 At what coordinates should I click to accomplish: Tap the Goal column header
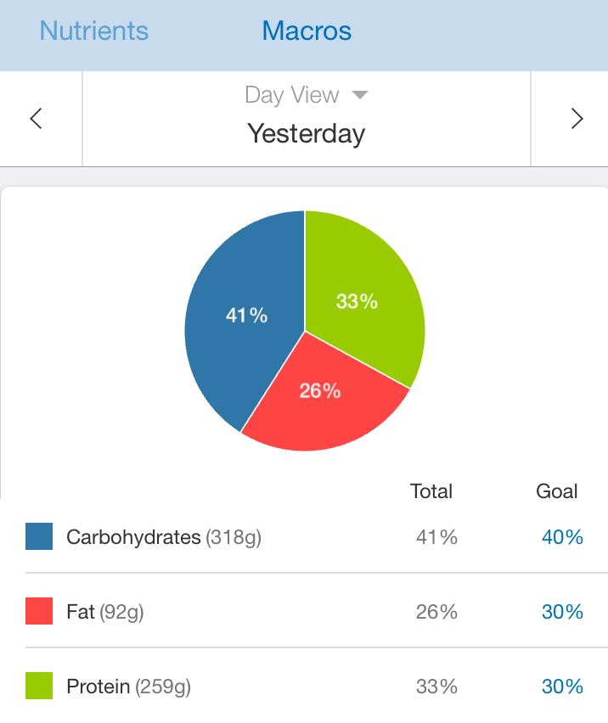(557, 491)
